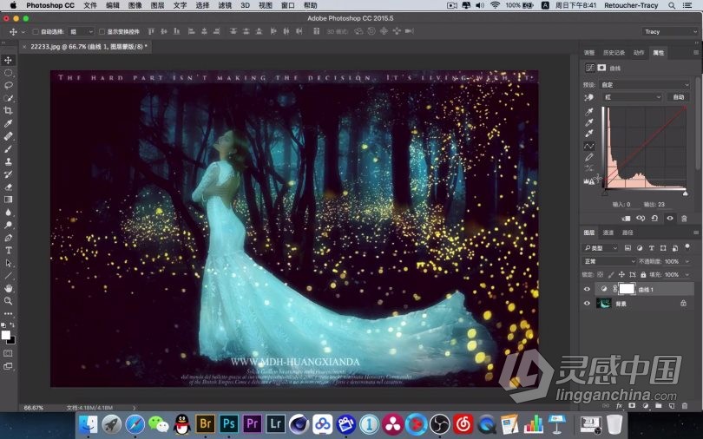Select the Zoom tool
Viewport: 703px width, 439px height.
[x=8, y=300]
